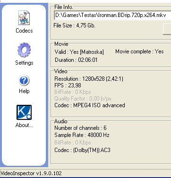Select the Duration 02:06:01 text
The image size is (171, 178).
[76, 60]
